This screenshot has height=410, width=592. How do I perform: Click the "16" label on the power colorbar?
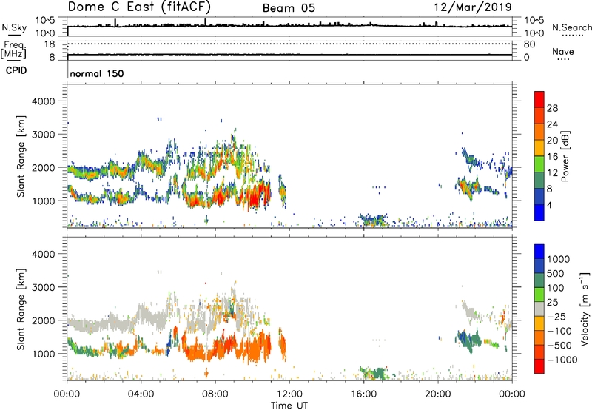pyautogui.click(x=552, y=157)
